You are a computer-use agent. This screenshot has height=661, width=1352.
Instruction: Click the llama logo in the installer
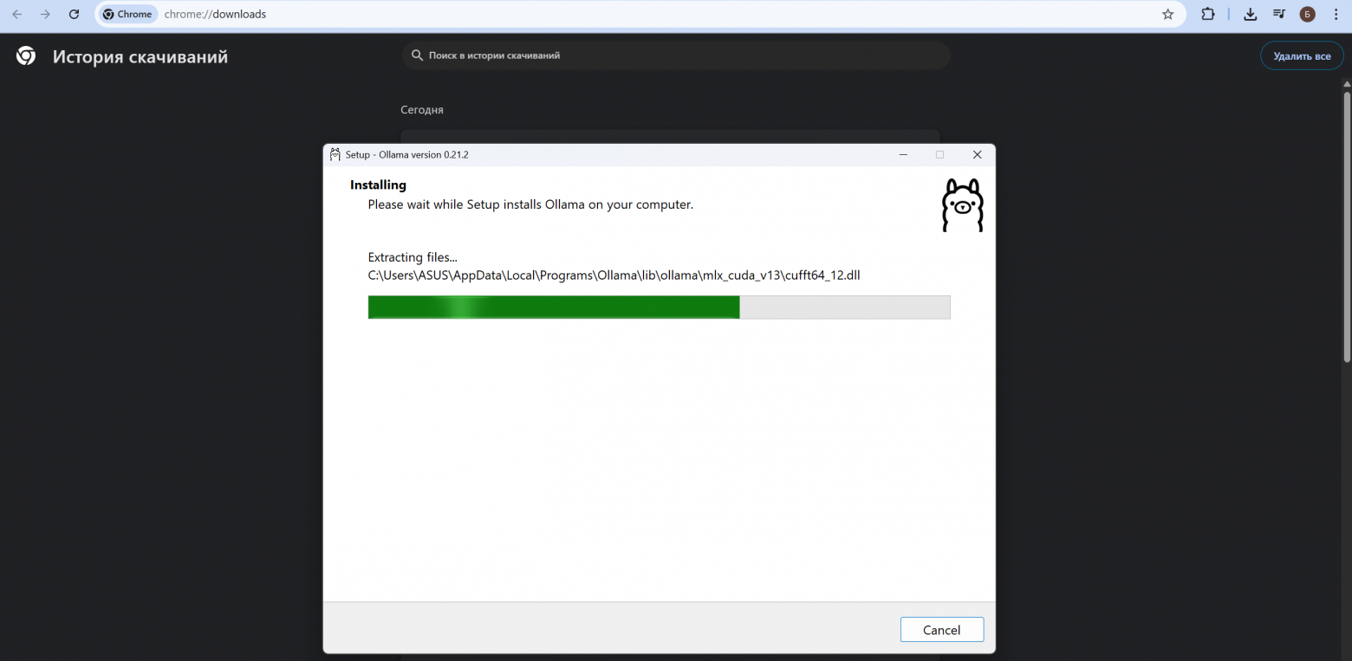click(x=962, y=205)
